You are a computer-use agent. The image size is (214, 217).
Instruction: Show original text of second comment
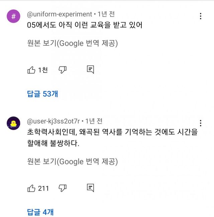click(x=72, y=162)
